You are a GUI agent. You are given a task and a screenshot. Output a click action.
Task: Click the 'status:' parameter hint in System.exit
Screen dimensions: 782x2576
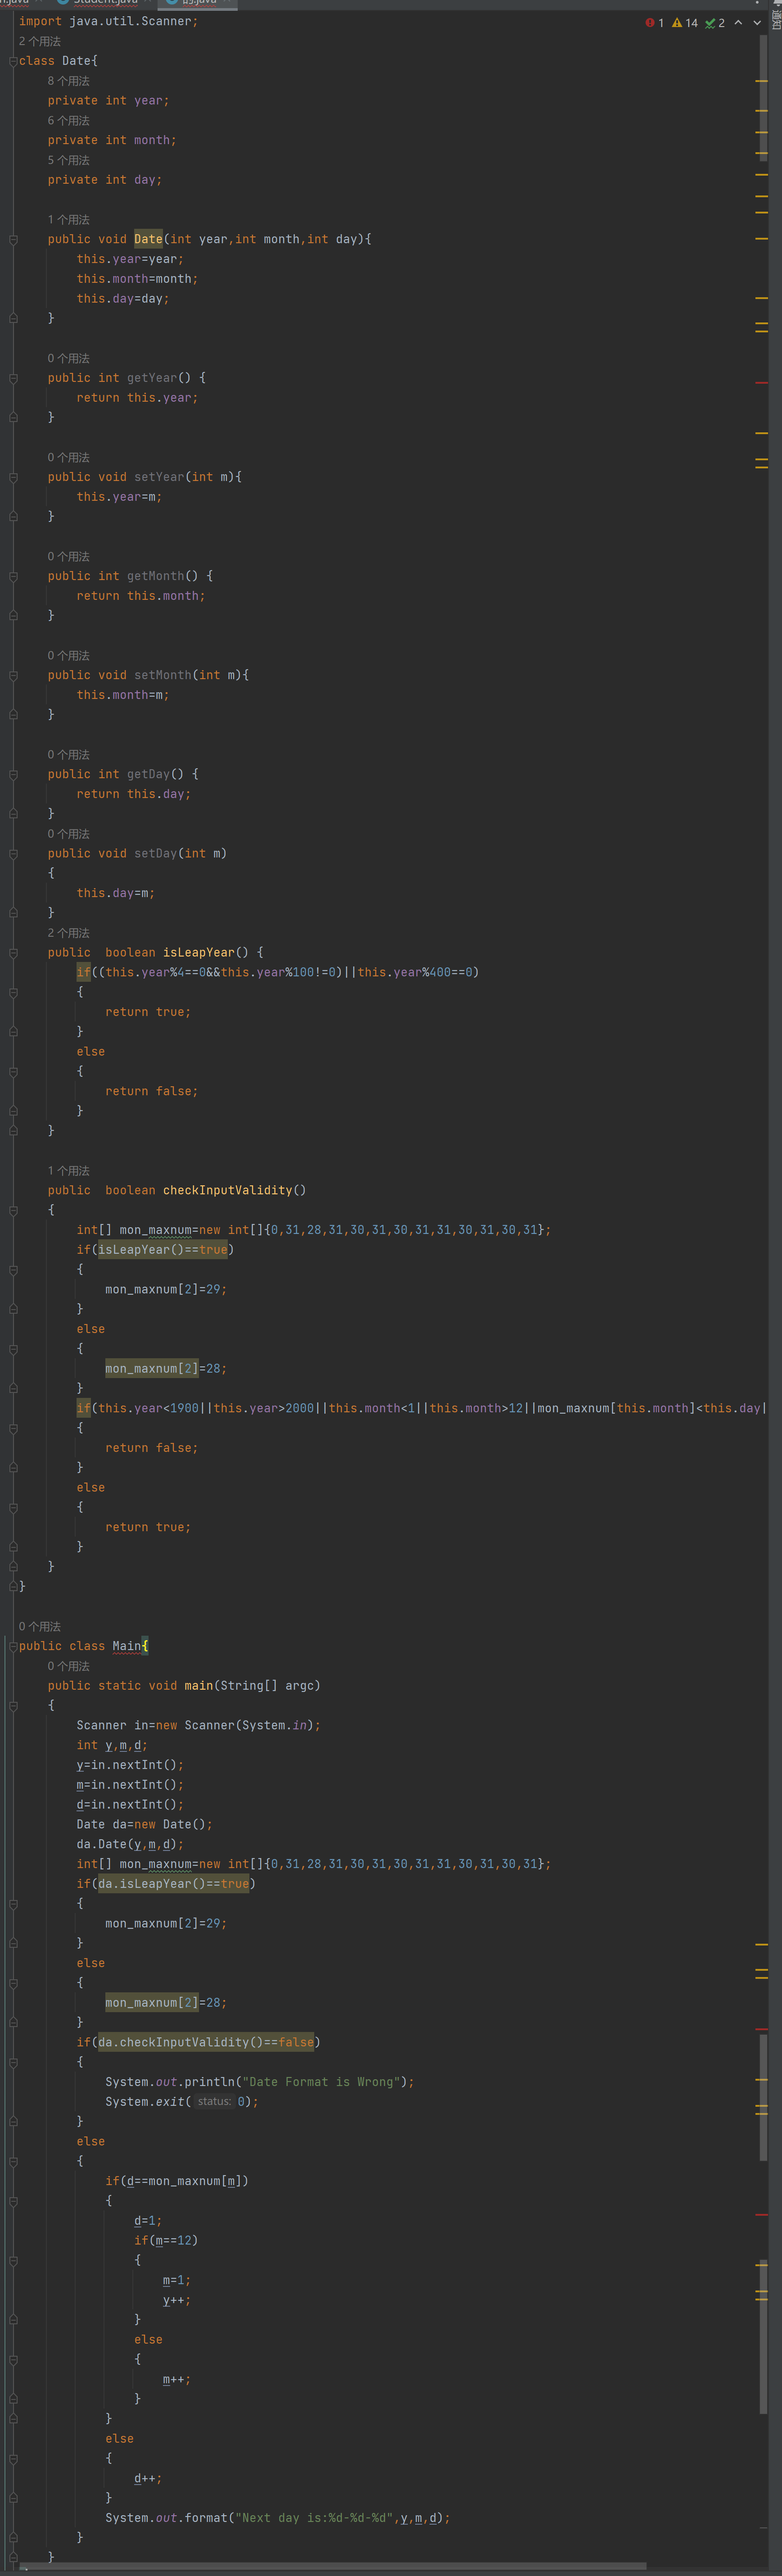[214, 2101]
